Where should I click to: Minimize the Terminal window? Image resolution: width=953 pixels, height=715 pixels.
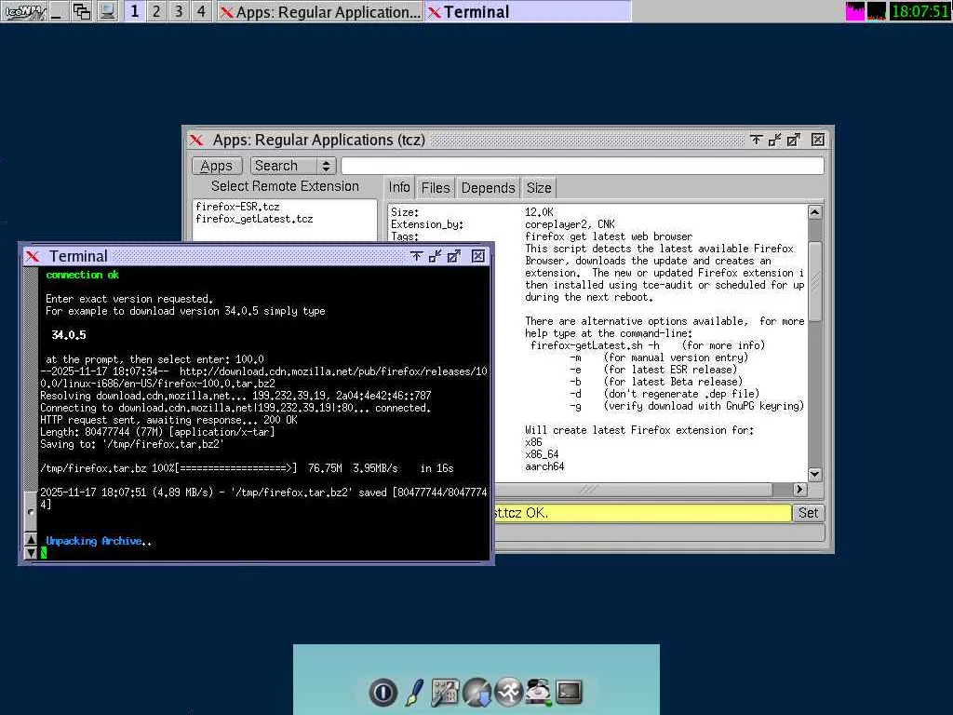[x=436, y=256]
